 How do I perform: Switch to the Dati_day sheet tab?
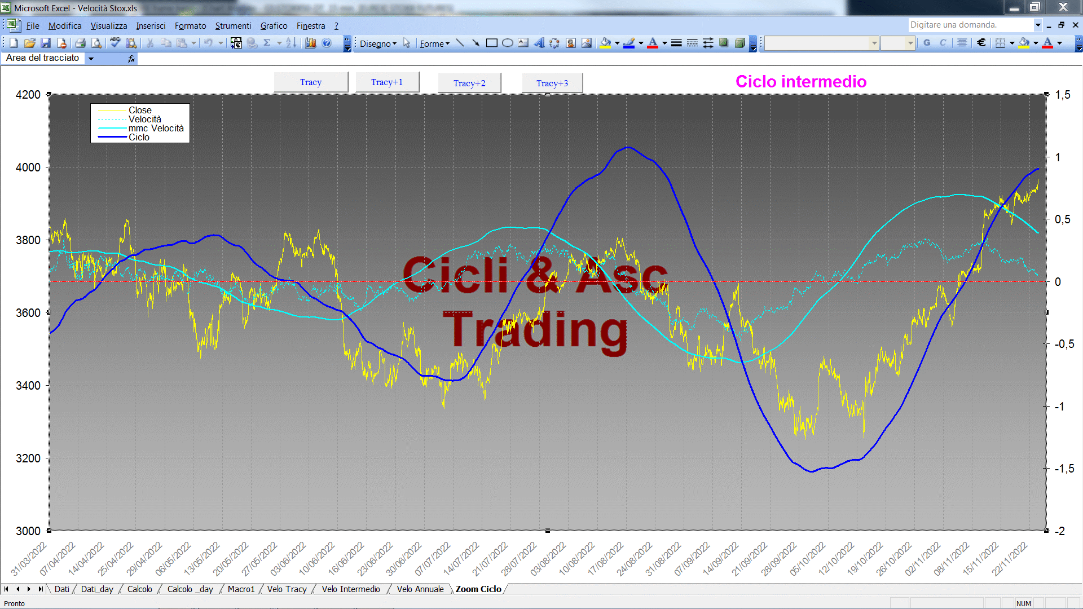(x=97, y=589)
